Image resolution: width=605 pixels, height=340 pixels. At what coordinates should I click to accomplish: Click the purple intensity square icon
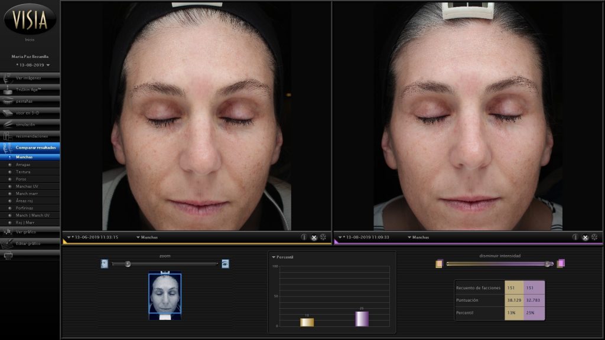pyautogui.click(x=561, y=263)
